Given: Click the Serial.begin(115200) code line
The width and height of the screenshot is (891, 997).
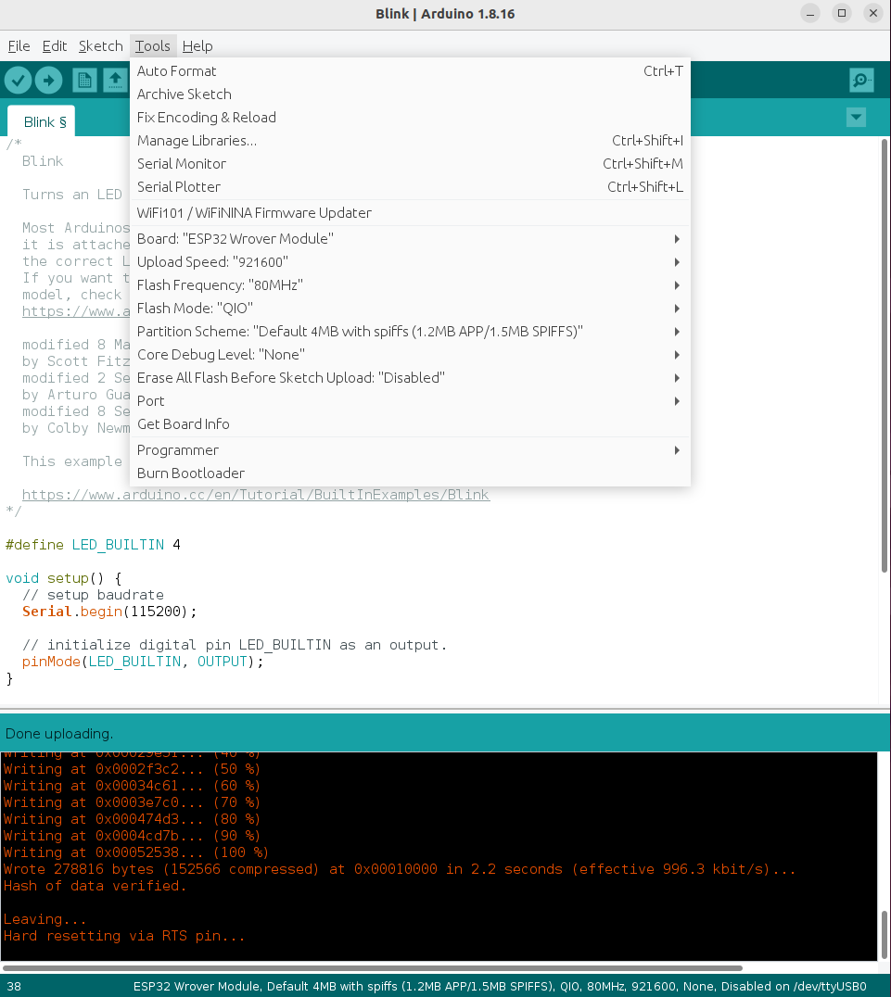Looking at the screenshot, I should tap(109, 612).
